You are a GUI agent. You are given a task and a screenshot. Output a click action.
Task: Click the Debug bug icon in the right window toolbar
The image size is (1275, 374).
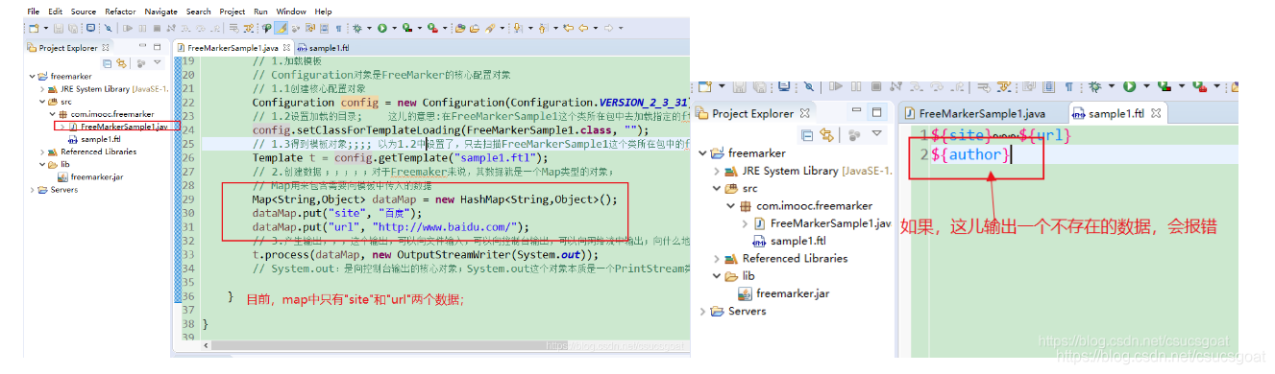(1094, 86)
